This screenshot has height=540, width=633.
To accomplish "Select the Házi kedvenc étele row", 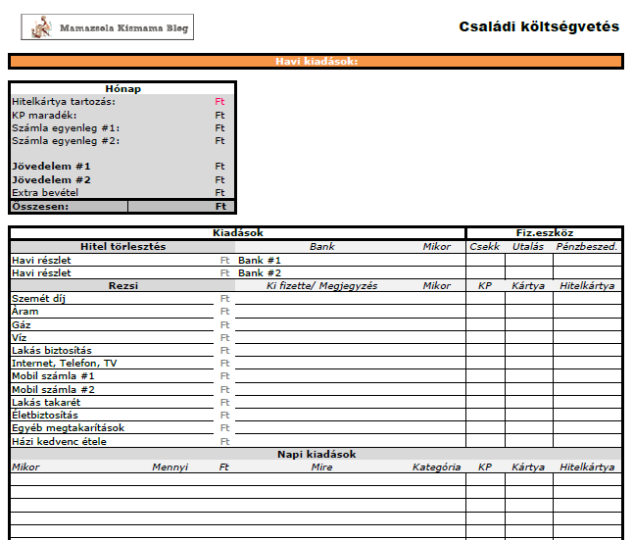I will coord(59,441).
